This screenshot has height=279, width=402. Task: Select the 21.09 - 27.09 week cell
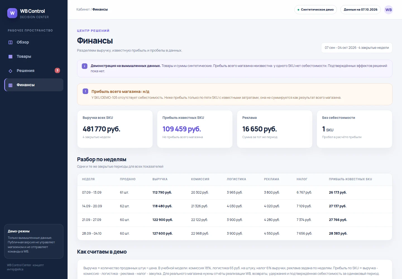click(92, 220)
